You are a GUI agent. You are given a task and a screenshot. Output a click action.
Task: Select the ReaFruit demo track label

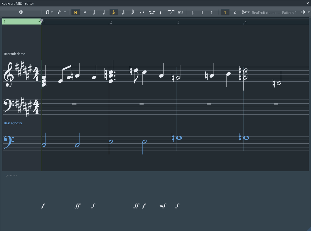click(x=15, y=54)
